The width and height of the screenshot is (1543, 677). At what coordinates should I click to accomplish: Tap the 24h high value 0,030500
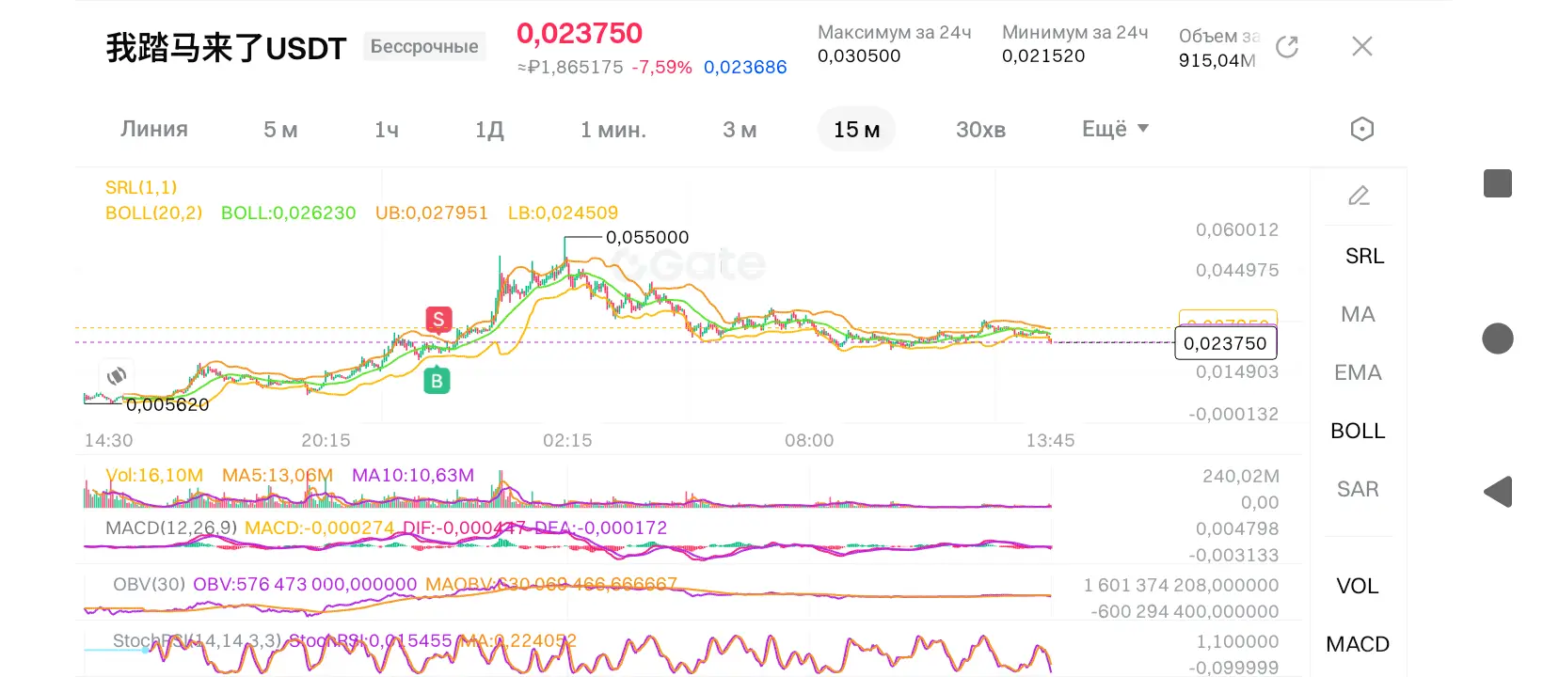(859, 55)
